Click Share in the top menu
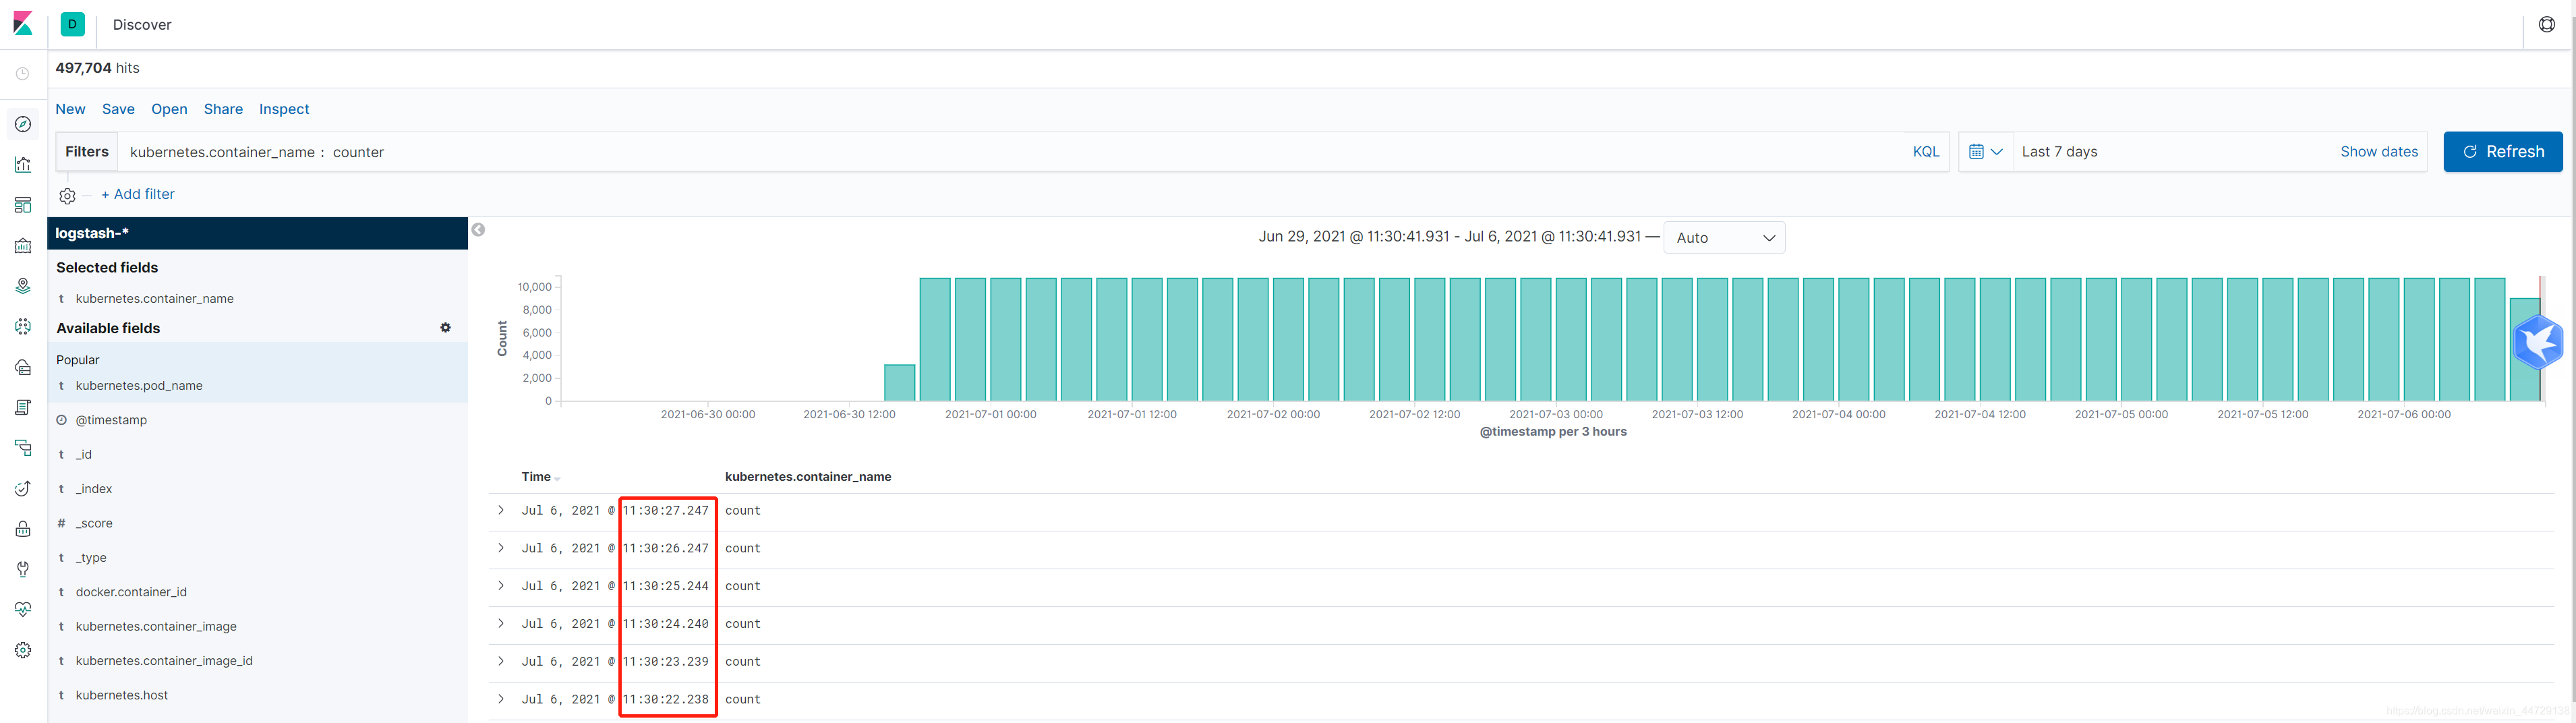This screenshot has width=2576, height=723. click(x=223, y=109)
